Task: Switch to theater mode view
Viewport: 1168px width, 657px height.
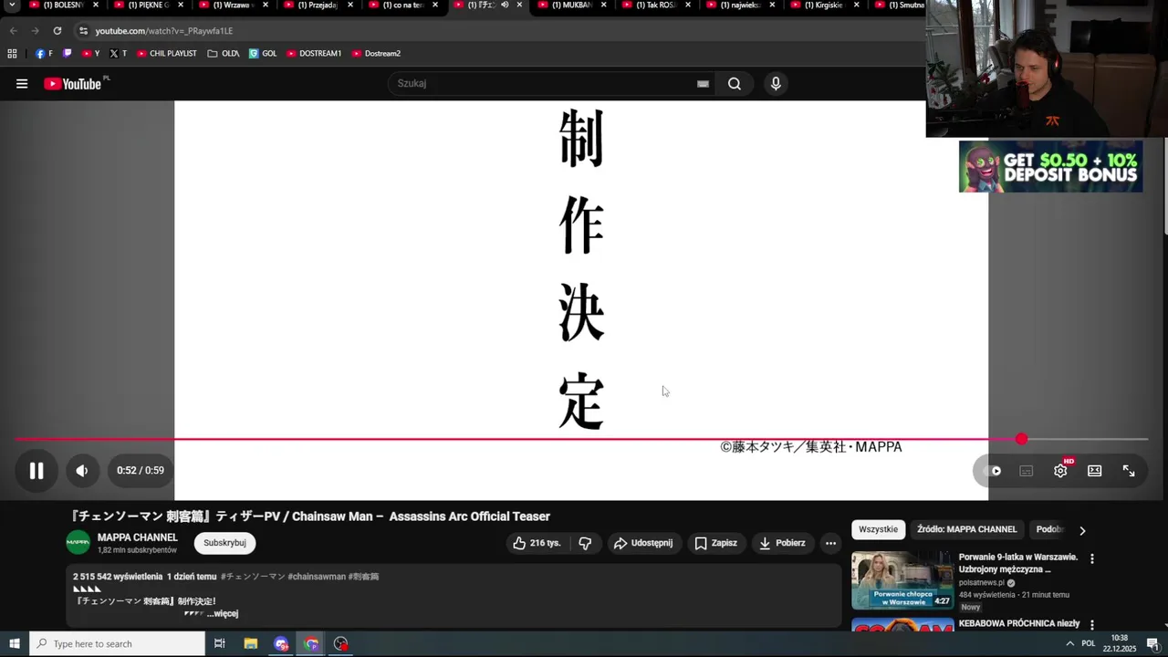Action: 1095,471
